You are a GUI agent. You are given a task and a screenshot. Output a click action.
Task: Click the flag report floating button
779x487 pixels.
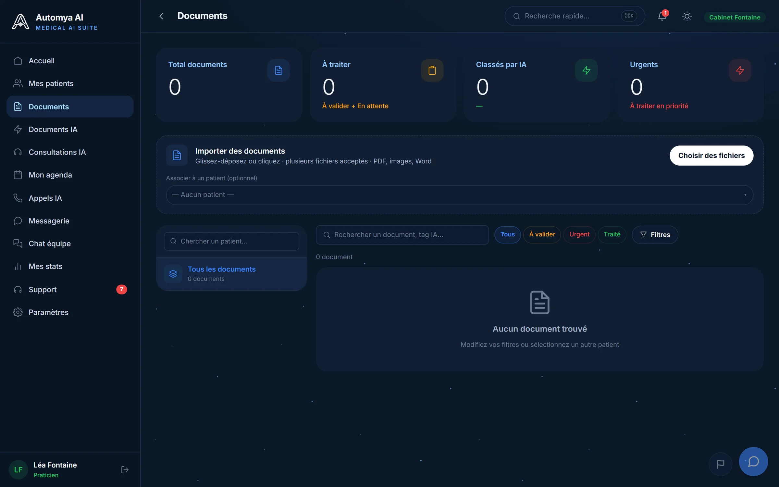[x=720, y=464]
